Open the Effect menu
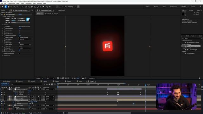 pyautogui.click(x=23, y=3)
